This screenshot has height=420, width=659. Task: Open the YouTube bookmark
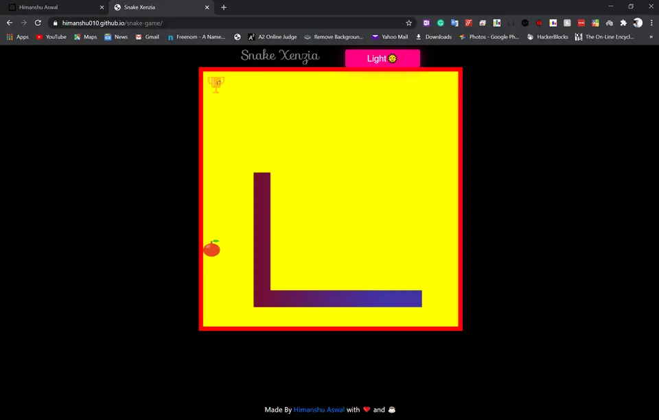point(51,37)
